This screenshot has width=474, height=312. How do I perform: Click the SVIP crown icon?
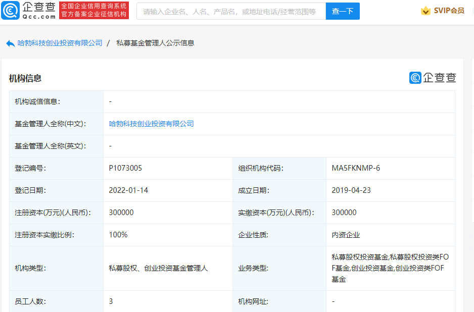(x=425, y=11)
